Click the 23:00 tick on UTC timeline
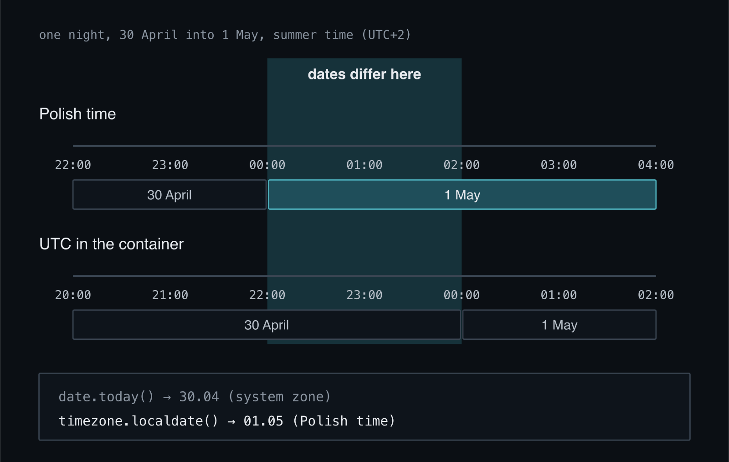The width and height of the screenshot is (729, 462). click(x=364, y=295)
